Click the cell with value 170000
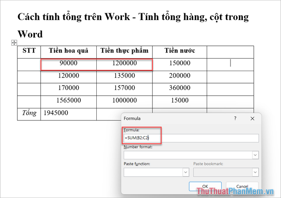 coord(69,89)
